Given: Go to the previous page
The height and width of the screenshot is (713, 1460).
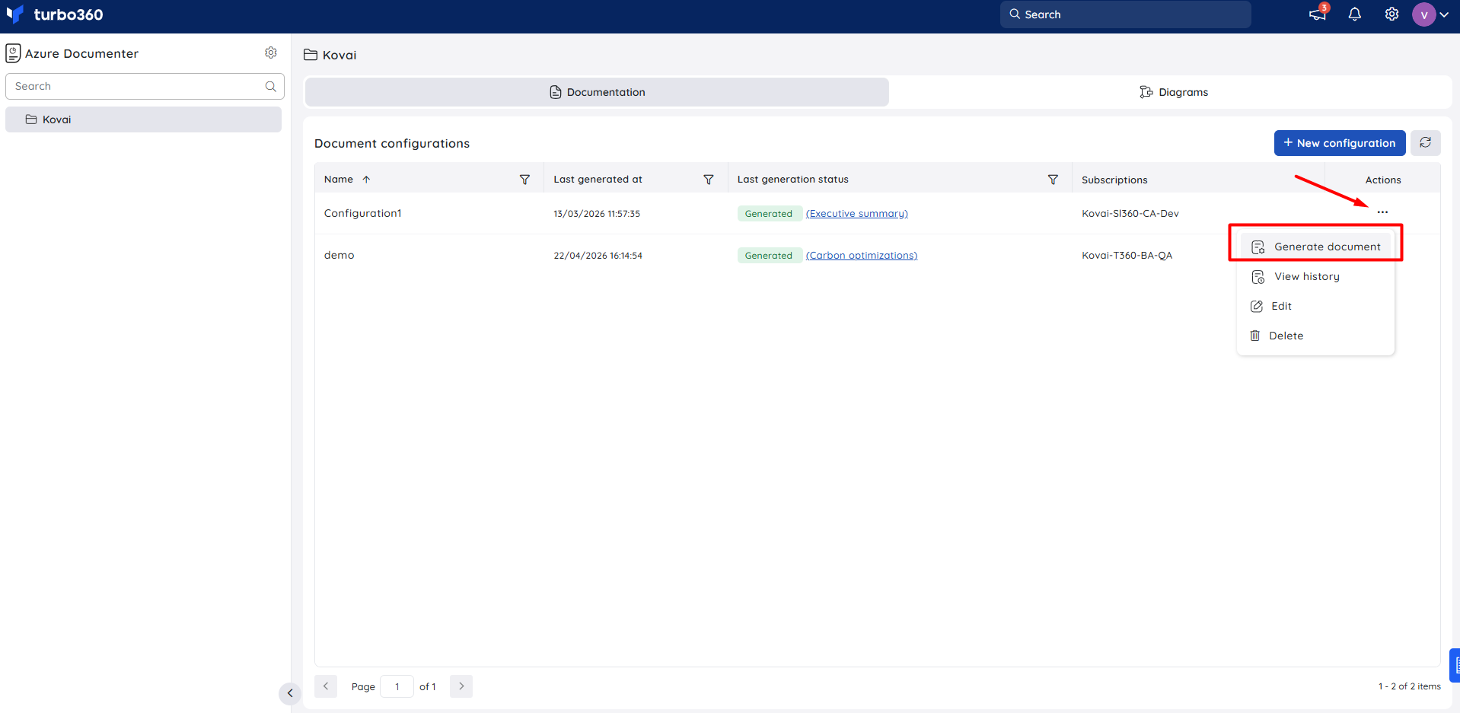Looking at the screenshot, I should click(326, 686).
